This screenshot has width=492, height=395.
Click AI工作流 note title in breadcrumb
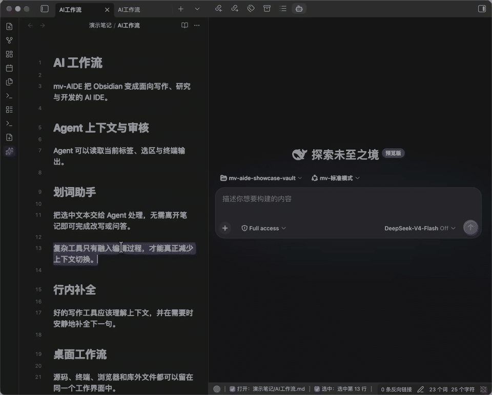129,26
